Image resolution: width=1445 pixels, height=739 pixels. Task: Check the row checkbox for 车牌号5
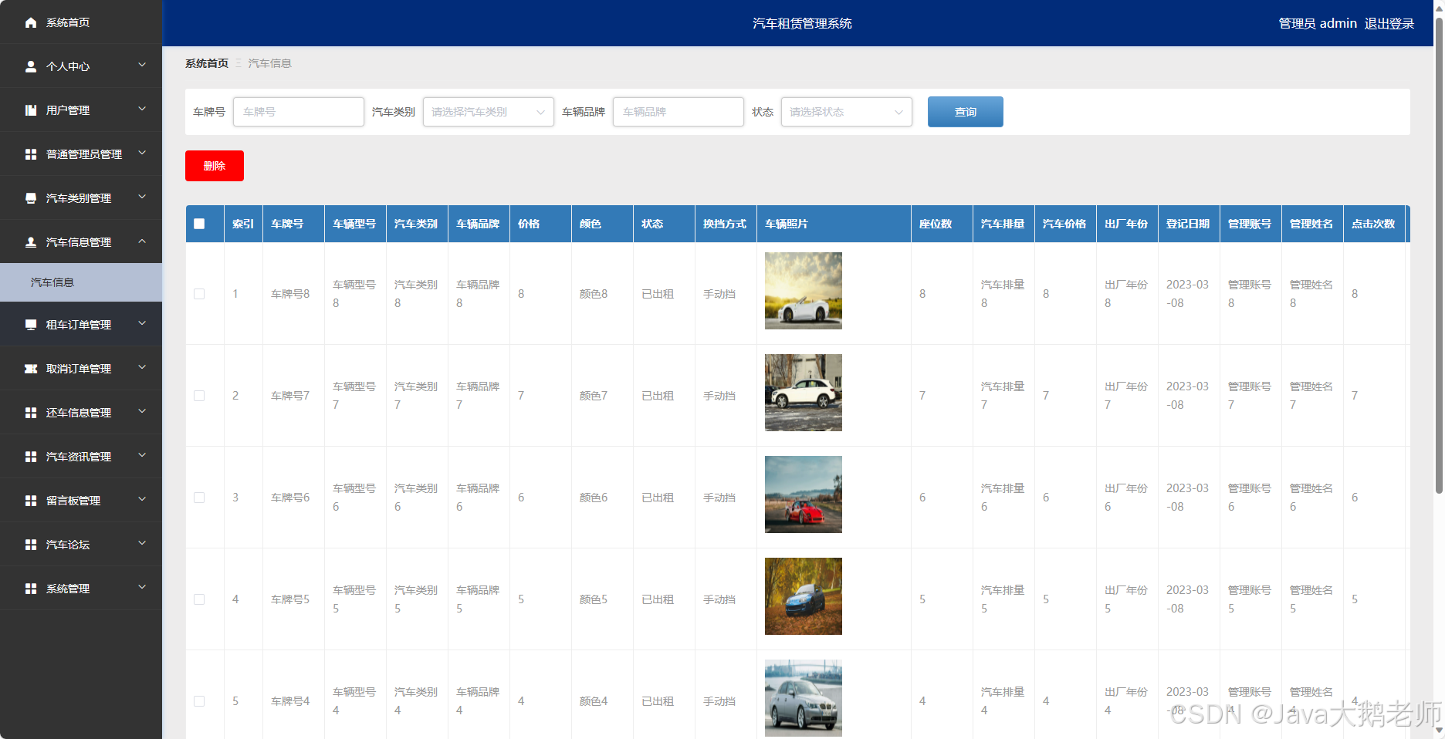point(199,599)
